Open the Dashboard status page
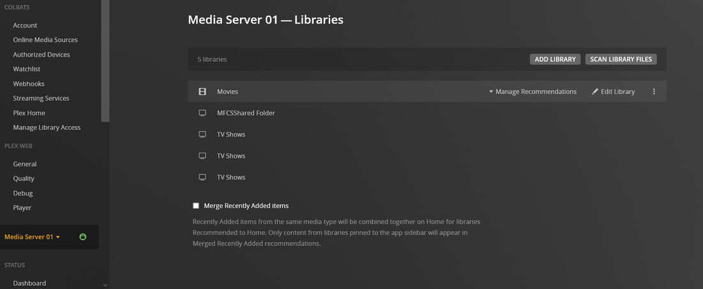Screen dimensions: 703x289 click(29, 283)
